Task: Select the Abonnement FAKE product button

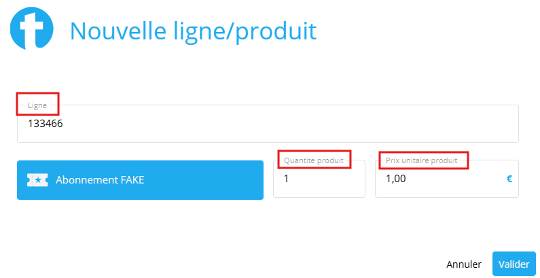Action: 140,180
